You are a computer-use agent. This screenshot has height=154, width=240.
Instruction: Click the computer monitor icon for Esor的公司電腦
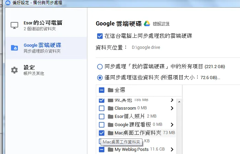click(x=14, y=25)
